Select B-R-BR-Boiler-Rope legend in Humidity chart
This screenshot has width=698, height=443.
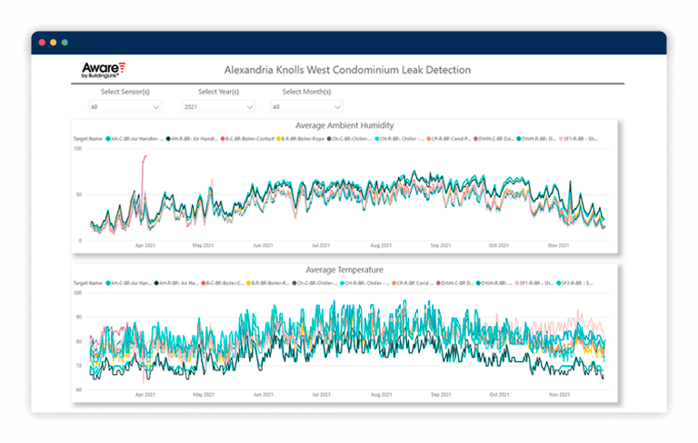point(301,139)
